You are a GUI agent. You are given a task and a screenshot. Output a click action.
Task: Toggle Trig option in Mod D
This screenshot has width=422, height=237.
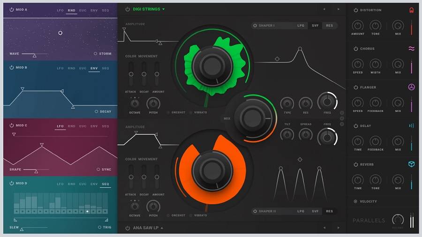click(x=99, y=227)
